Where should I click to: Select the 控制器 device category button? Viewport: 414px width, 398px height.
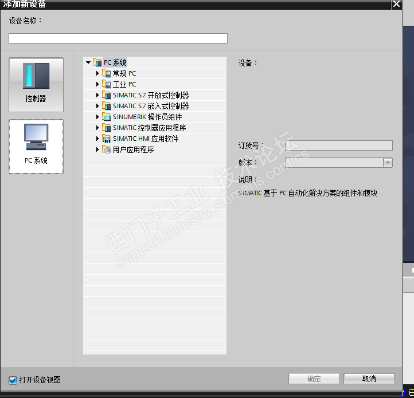(36, 85)
